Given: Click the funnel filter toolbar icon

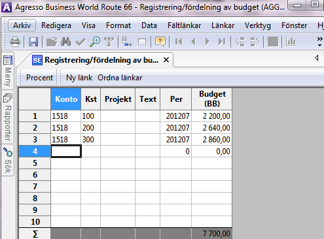Looking at the screenshot, I should [109, 42].
